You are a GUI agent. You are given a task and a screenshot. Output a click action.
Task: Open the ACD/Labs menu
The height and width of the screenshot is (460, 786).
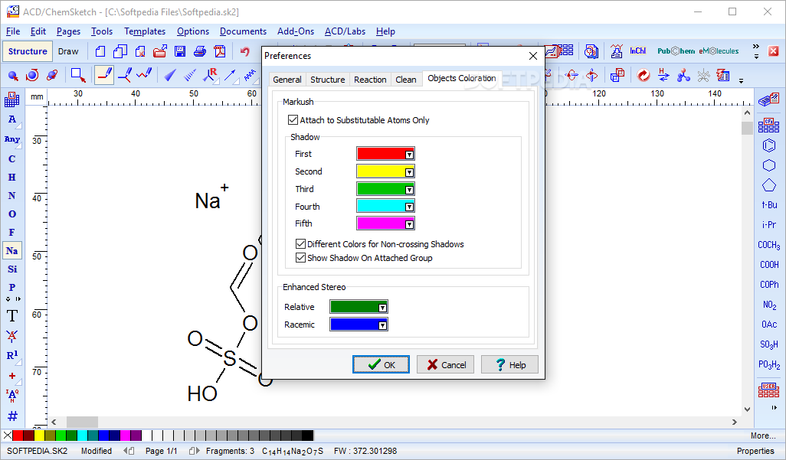pyautogui.click(x=345, y=31)
